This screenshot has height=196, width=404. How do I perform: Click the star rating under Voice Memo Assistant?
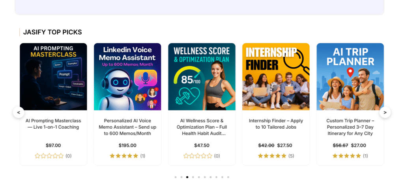pos(124,156)
